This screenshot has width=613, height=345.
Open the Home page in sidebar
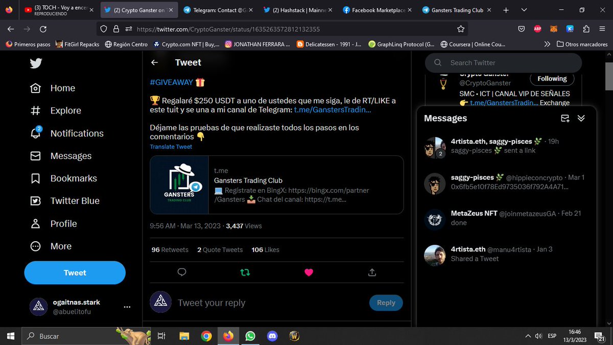click(x=53, y=88)
